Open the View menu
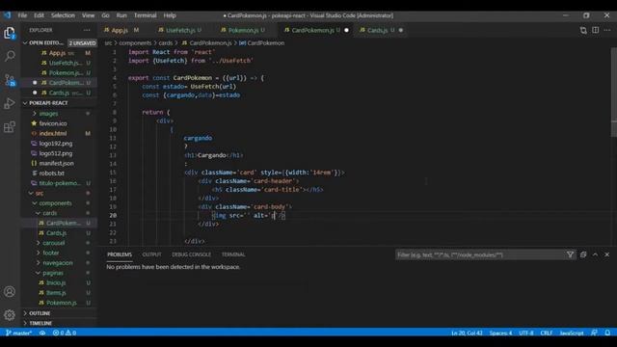 point(88,15)
